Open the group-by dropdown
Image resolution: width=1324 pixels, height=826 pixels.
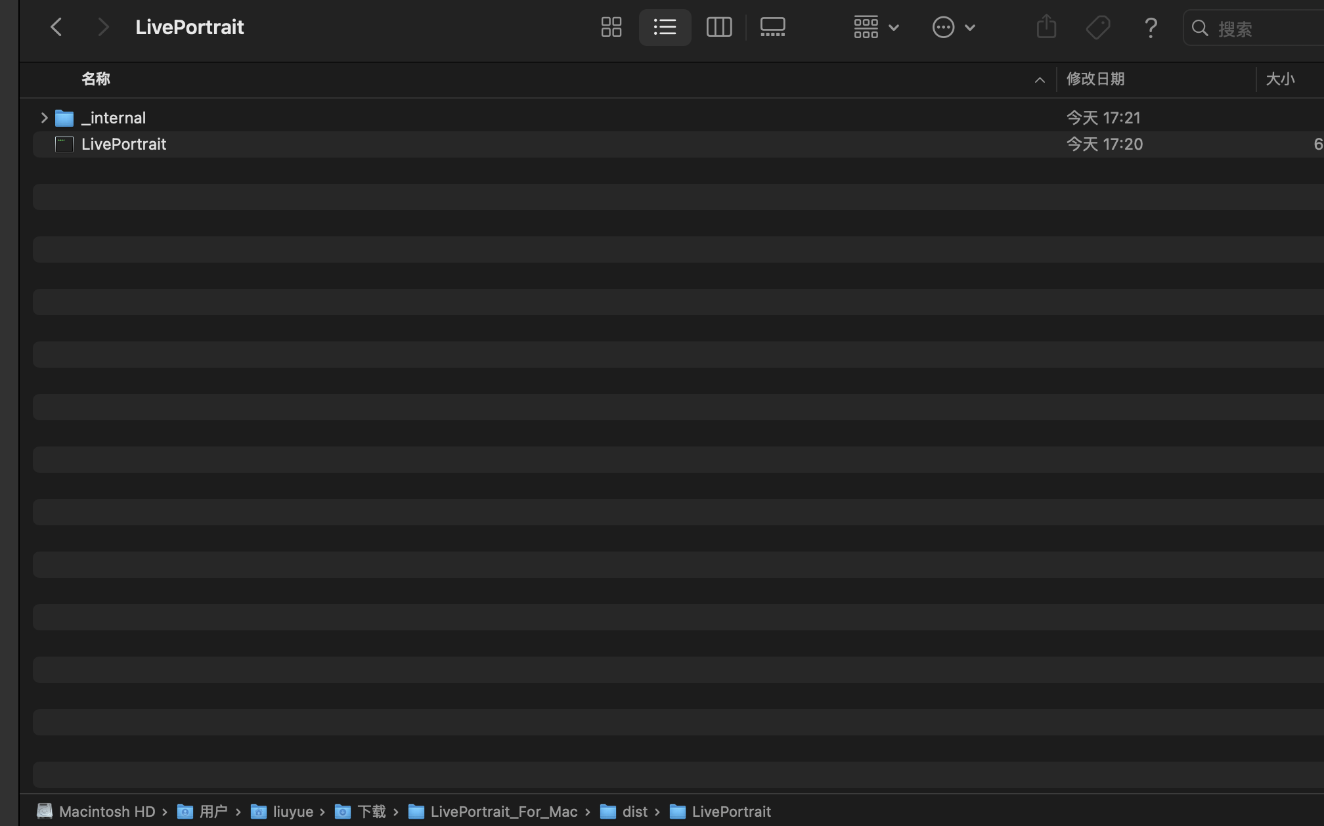coord(875,27)
